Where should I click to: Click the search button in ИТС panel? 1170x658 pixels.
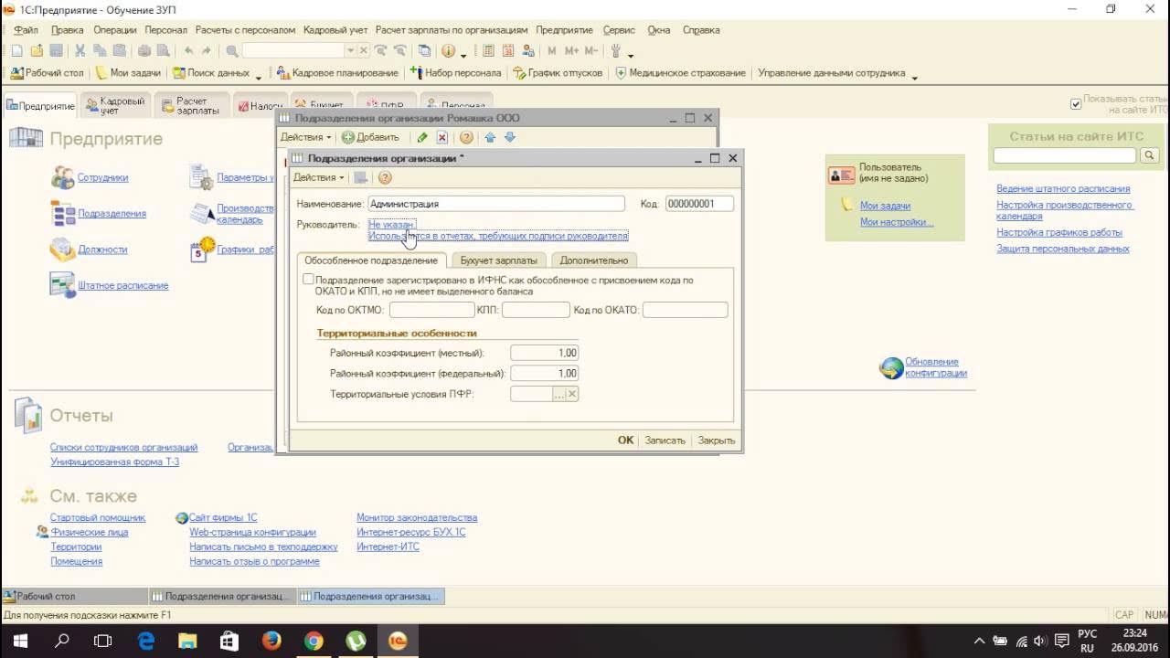pos(1150,156)
